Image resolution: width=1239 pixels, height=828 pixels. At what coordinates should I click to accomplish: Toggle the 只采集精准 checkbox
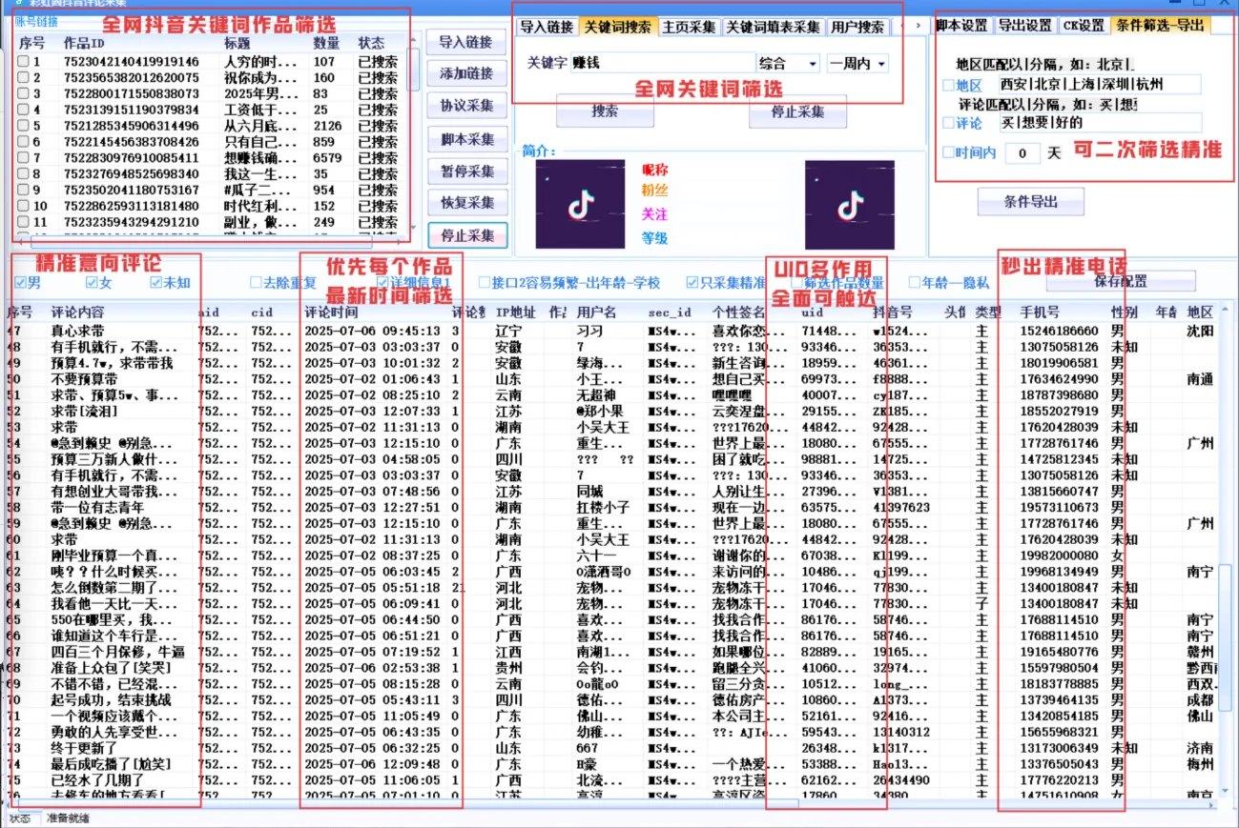[x=693, y=282]
